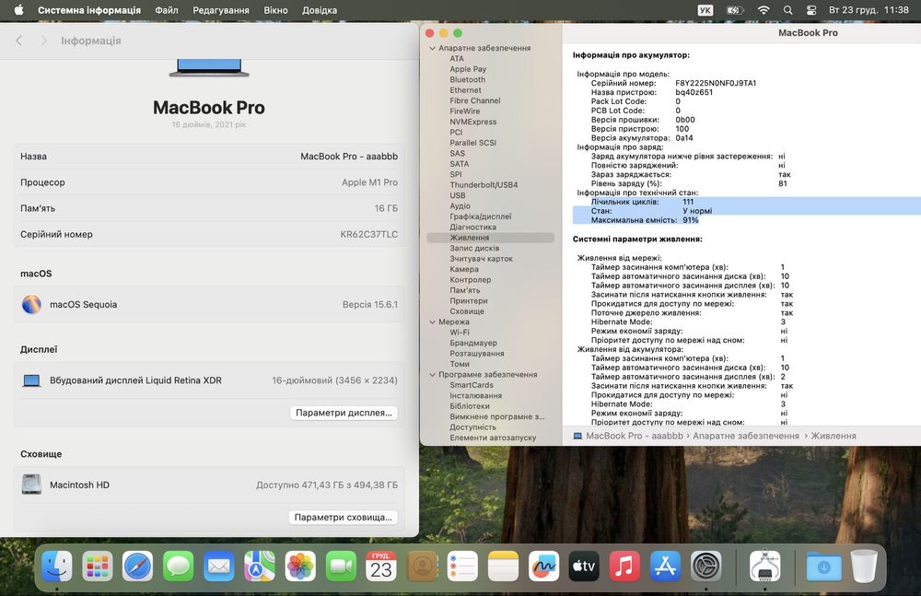Select Живлення in the hardware list
921x596 pixels.
pyautogui.click(x=491, y=238)
